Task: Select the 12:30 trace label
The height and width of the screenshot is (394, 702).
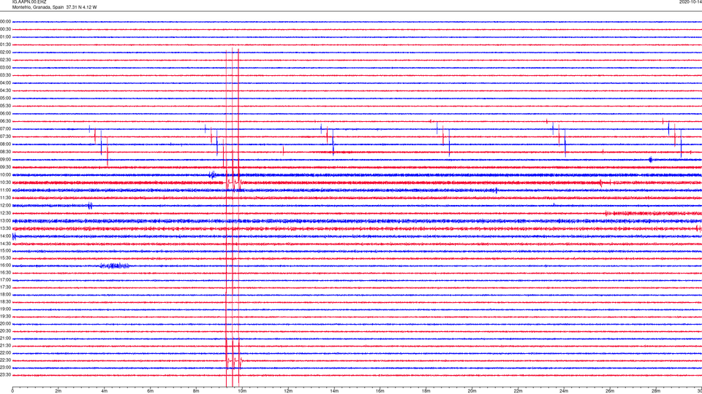Action: (x=5, y=213)
